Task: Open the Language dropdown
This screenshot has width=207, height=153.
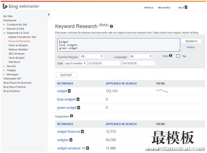Action: (x=141, y=56)
